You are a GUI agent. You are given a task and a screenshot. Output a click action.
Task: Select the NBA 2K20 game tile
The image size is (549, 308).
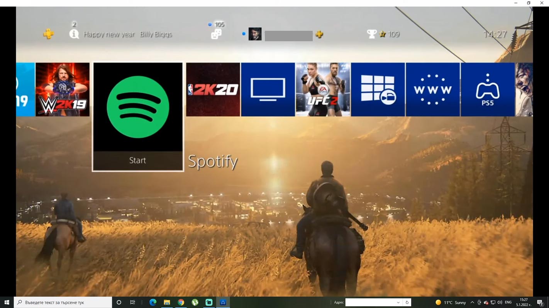point(213,89)
